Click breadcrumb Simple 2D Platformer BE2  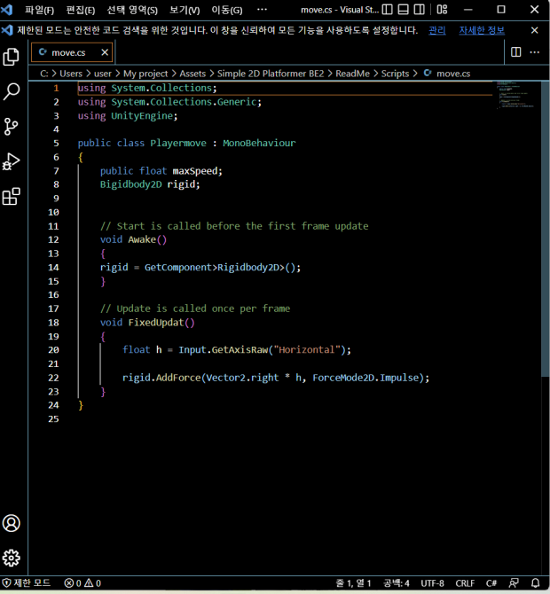pyautogui.click(x=271, y=74)
